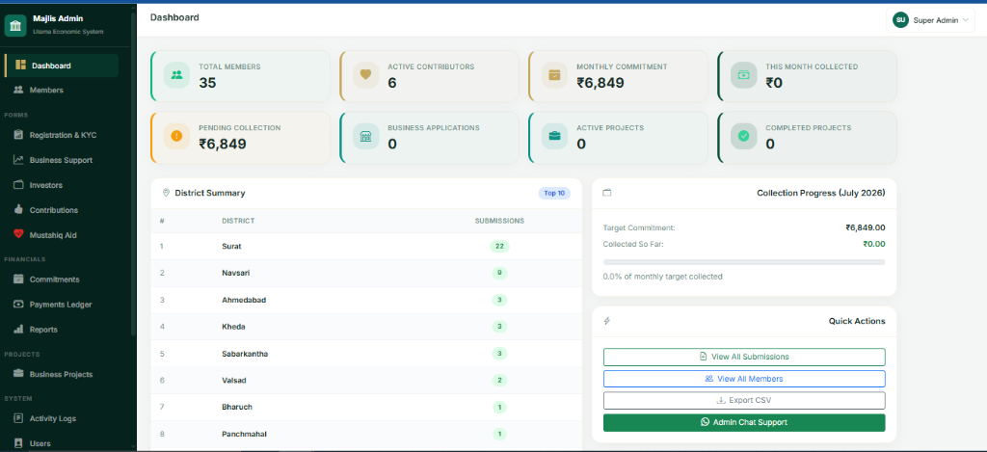
Task: Click Surat's submissions count badge 22
Action: pos(499,246)
